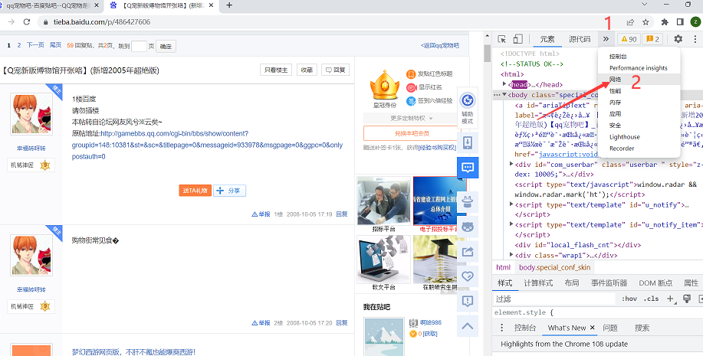Image resolution: width=703 pixels, height=356 pixels.
Task: Expand the u_notify_item script node
Action: [x=511, y=224]
